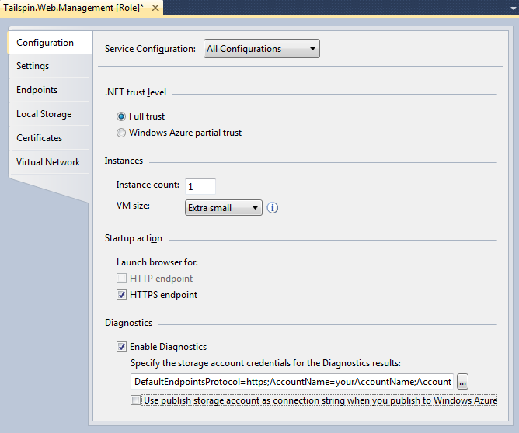Go to the Local Storage tab

(51, 114)
